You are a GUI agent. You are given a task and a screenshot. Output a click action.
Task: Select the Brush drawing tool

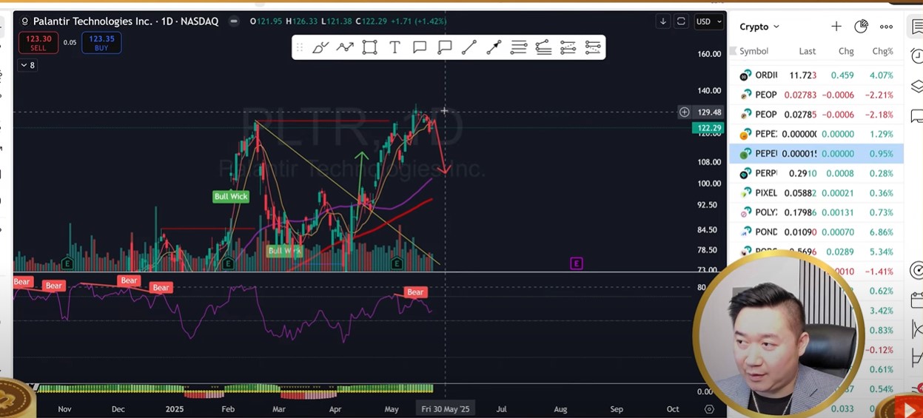(320, 47)
